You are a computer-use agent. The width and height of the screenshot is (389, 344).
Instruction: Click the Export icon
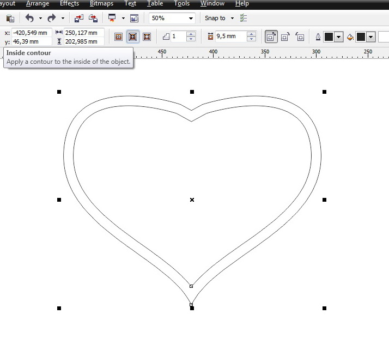coord(93,18)
